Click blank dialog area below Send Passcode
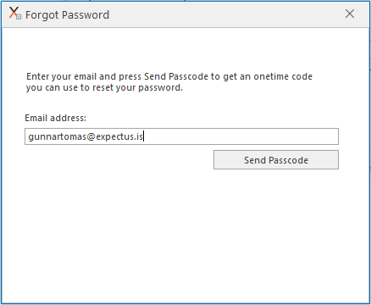 (x=185, y=235)
